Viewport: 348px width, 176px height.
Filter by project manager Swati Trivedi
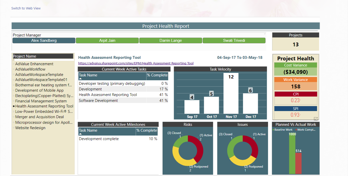coord(234,40)
